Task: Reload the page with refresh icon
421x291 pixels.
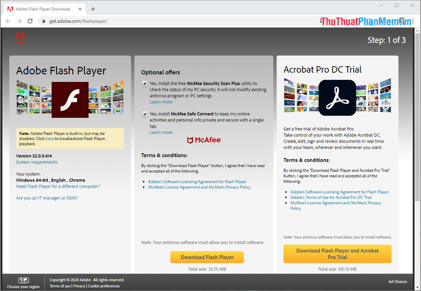Action: tap(30, 21)
